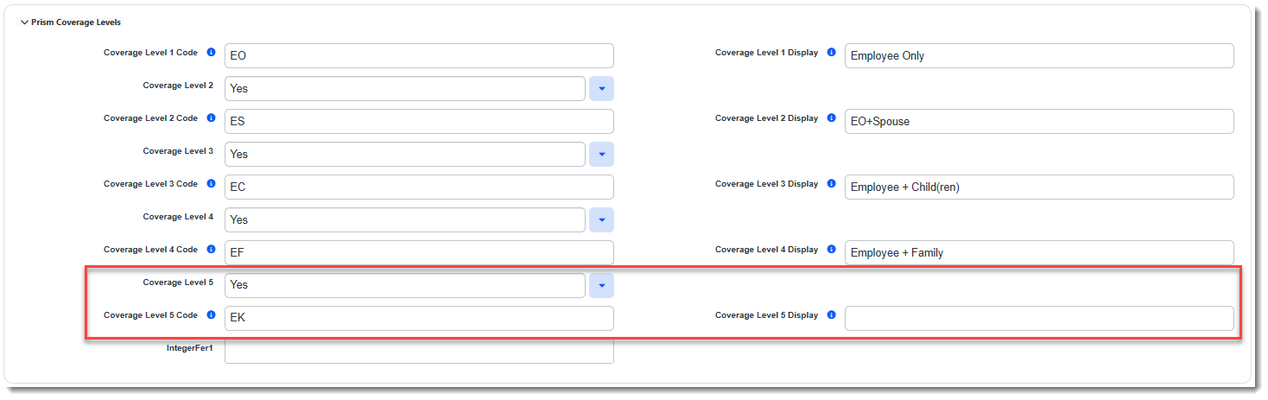Click the empty Coverage Level 5 Display field
Image resolution: width=1268 pixels, height=400 pixels.
tap(1038, 318)
